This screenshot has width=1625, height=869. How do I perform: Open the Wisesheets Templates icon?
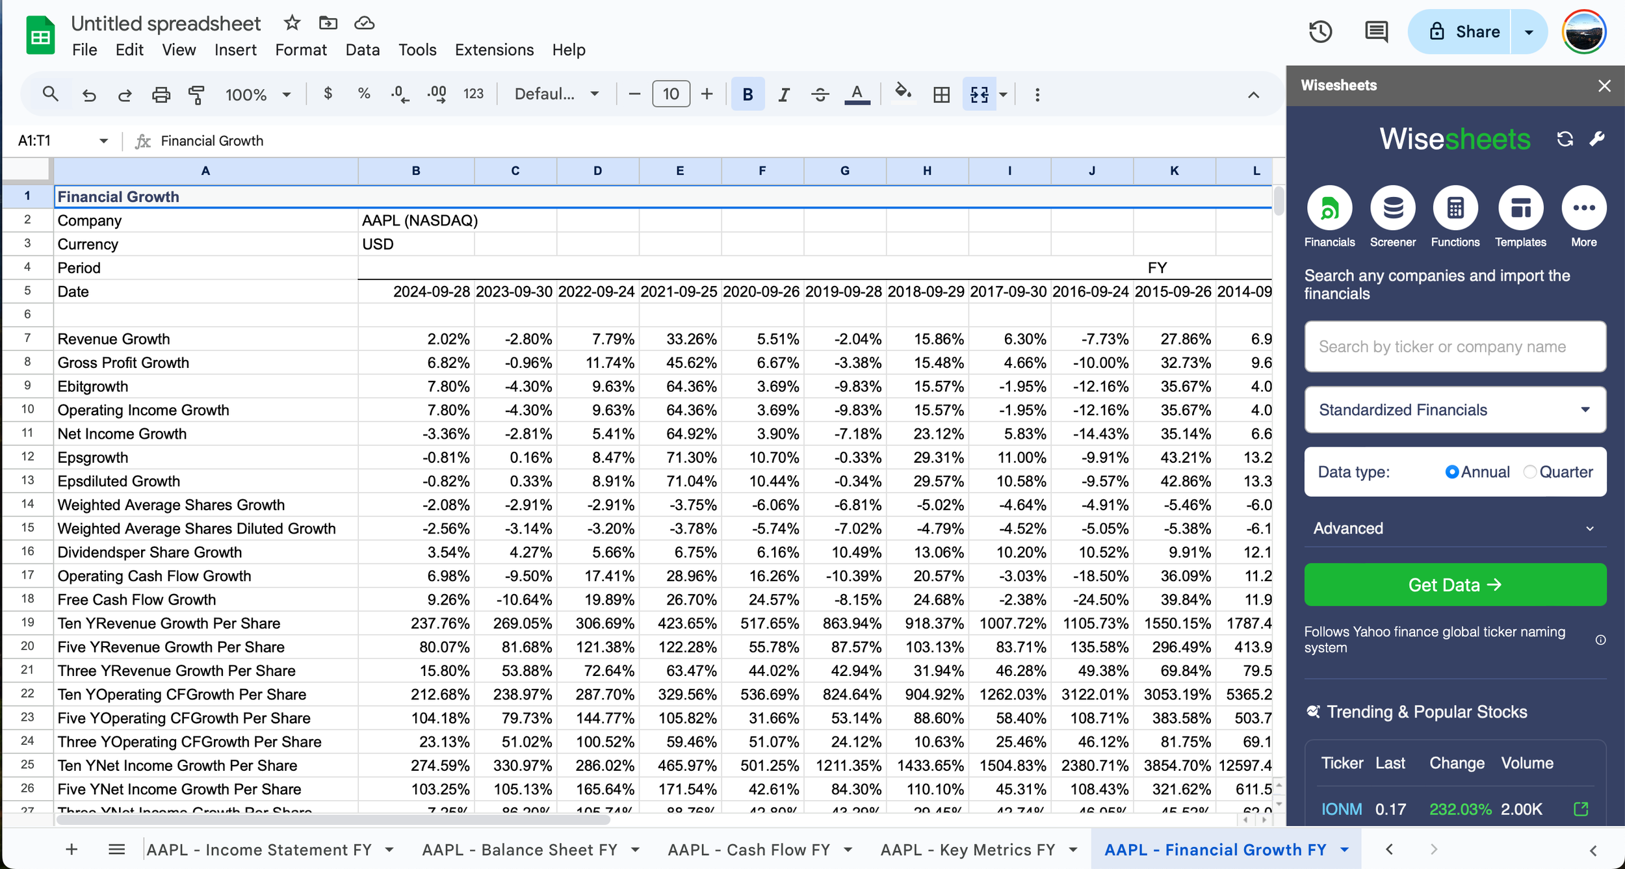pyautogui.click(x=1520, y=209)
